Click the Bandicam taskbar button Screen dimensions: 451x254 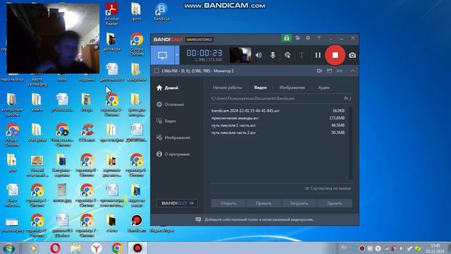137,248
